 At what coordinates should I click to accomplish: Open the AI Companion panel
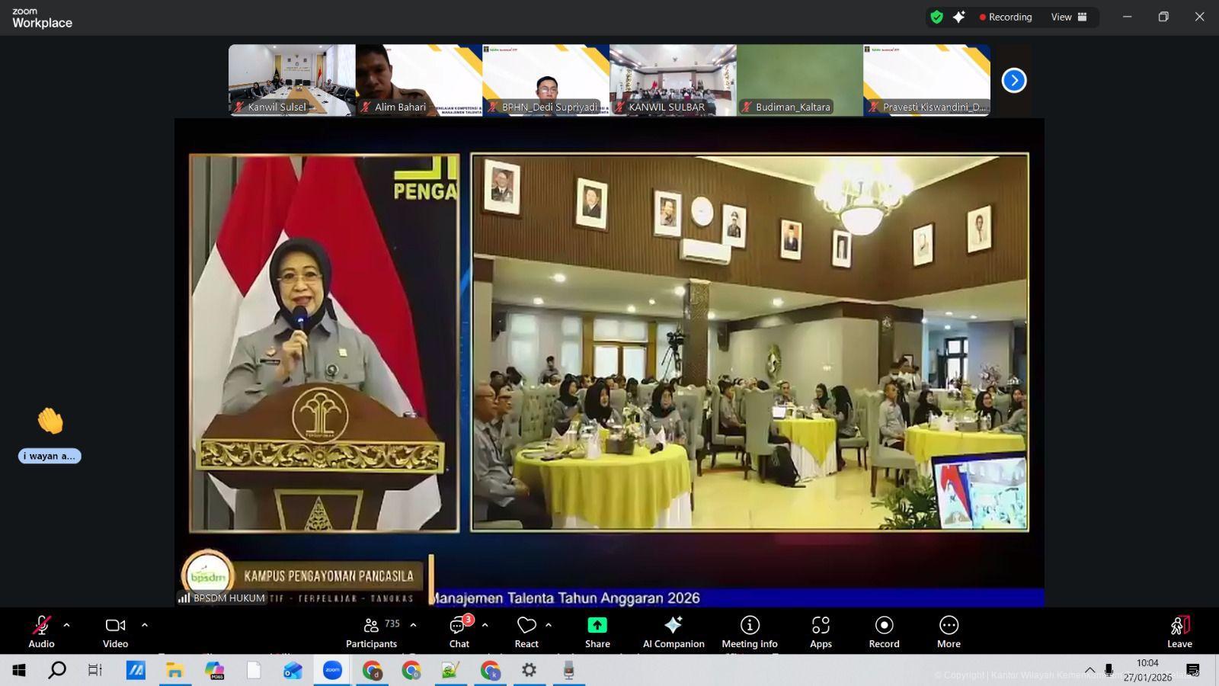(673, 632)
